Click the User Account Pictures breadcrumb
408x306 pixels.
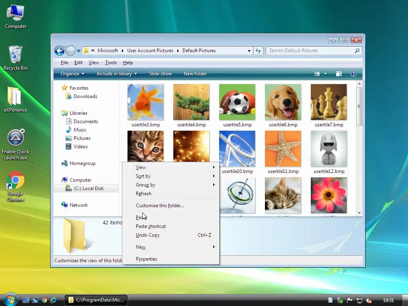tap(150, 51)
